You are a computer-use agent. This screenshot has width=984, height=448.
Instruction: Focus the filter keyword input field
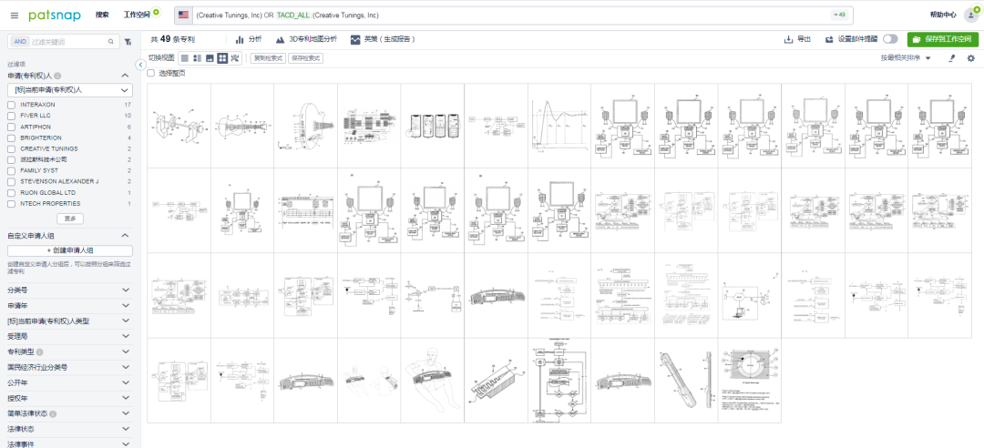(67, 41)
